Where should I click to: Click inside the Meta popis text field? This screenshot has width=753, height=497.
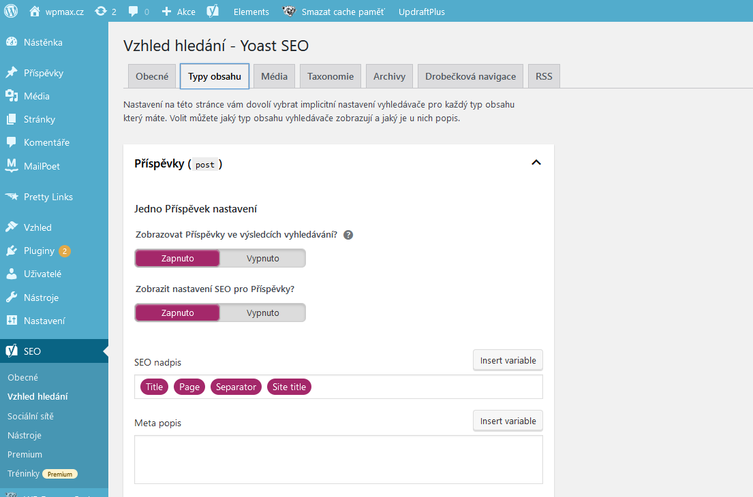[x=338, y=460]
